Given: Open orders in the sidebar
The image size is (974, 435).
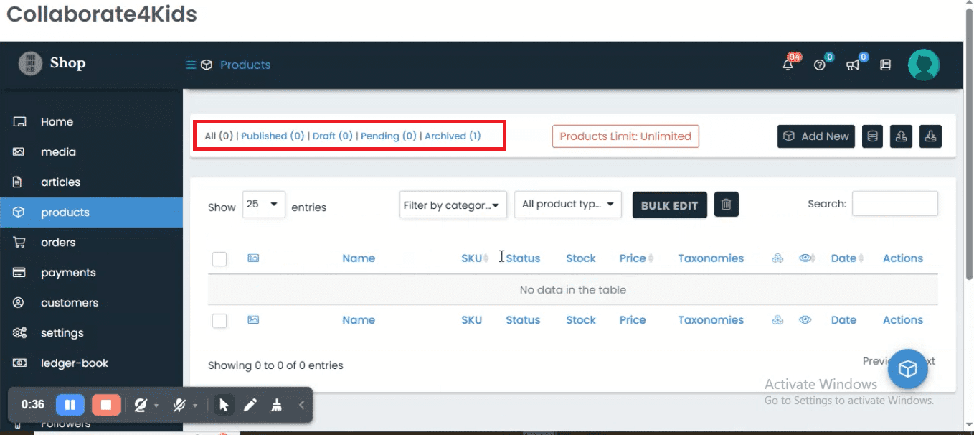Looking at the screenshot, I should tap(58, 243).
